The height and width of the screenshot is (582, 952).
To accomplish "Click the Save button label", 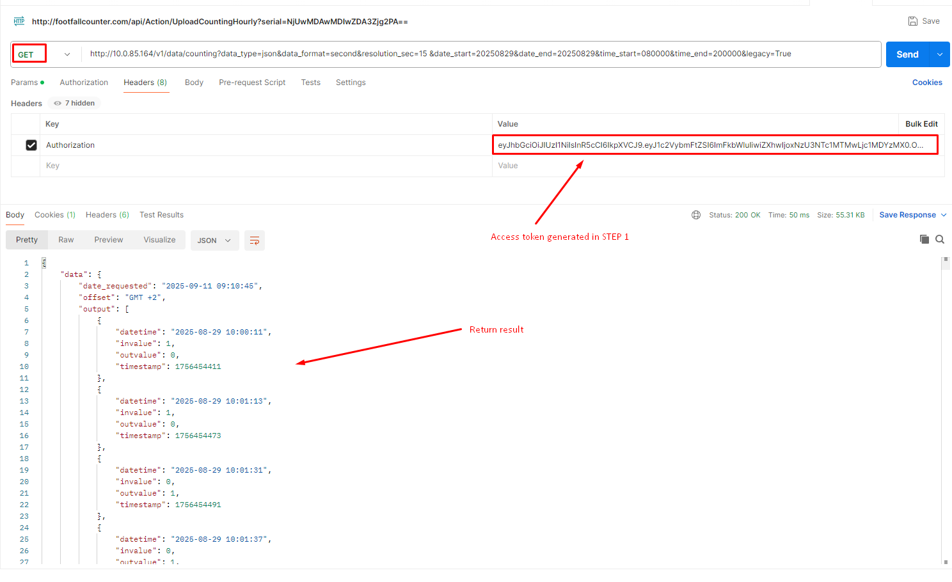I will tap(931, 21).
